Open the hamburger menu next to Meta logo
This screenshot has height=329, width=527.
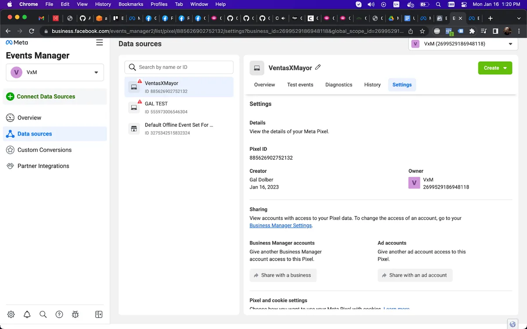[x=100, y=43]
